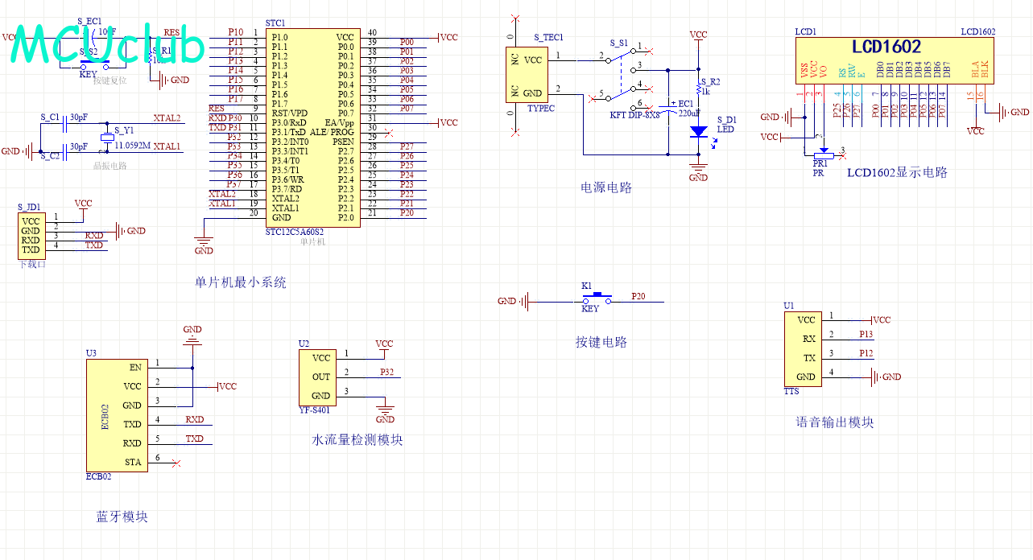The image size is (1033, 560).
Task: Click the S_Y1 crystal oscillator symbol
Action: 107,138
